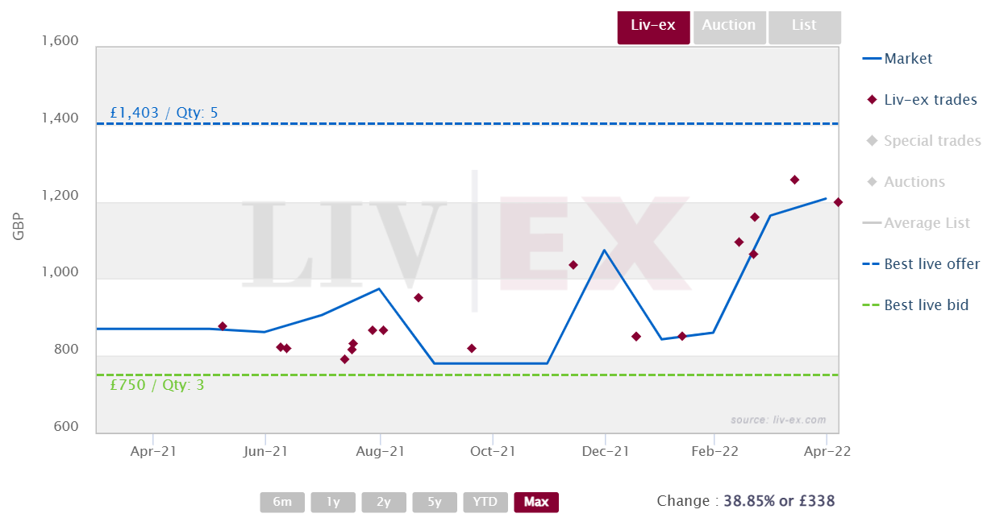Click the £1,403 best offer label
This screenshot has height=526, width=1008.
point(164,113)
